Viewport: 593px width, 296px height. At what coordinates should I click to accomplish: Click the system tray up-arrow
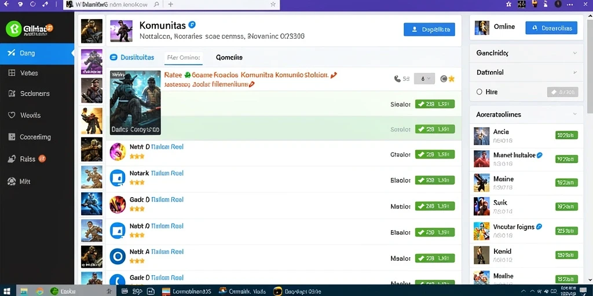pos(523,291)
